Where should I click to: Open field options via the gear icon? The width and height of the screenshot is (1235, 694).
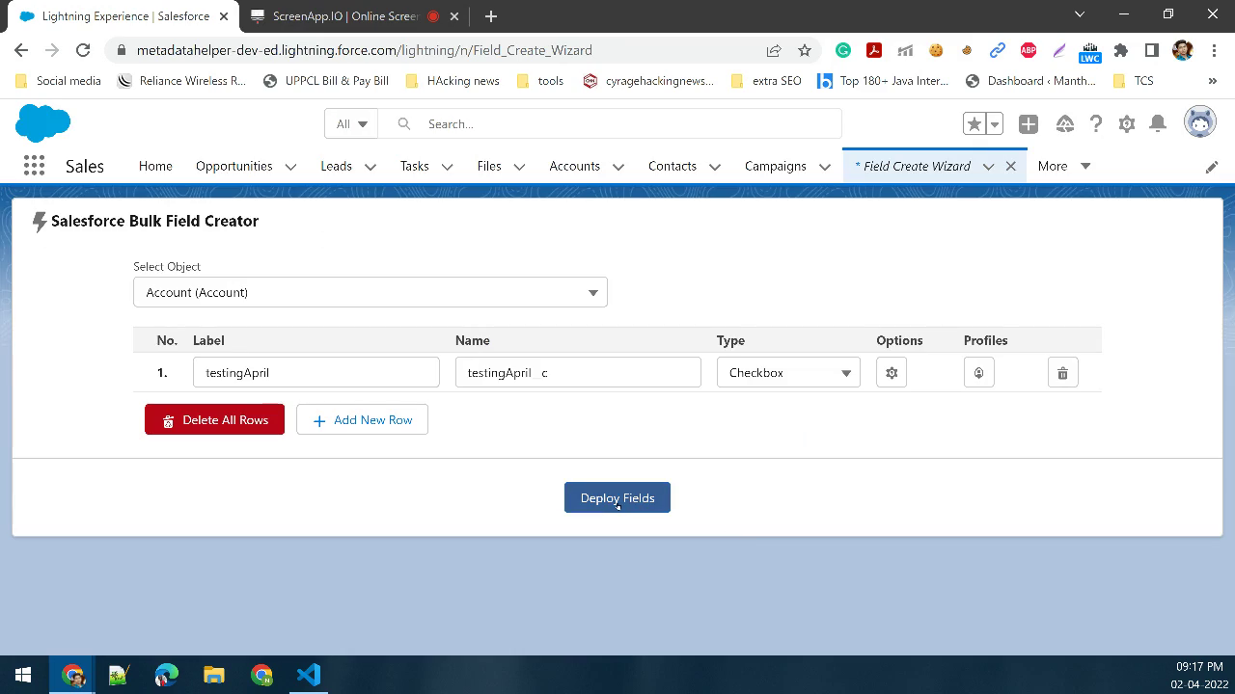[891, 371]
